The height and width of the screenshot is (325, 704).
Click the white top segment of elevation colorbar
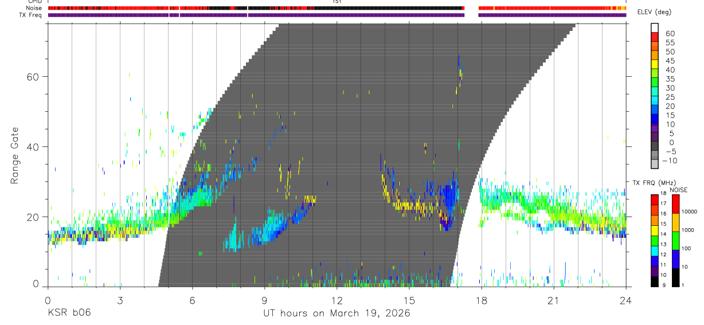(655, 28)
